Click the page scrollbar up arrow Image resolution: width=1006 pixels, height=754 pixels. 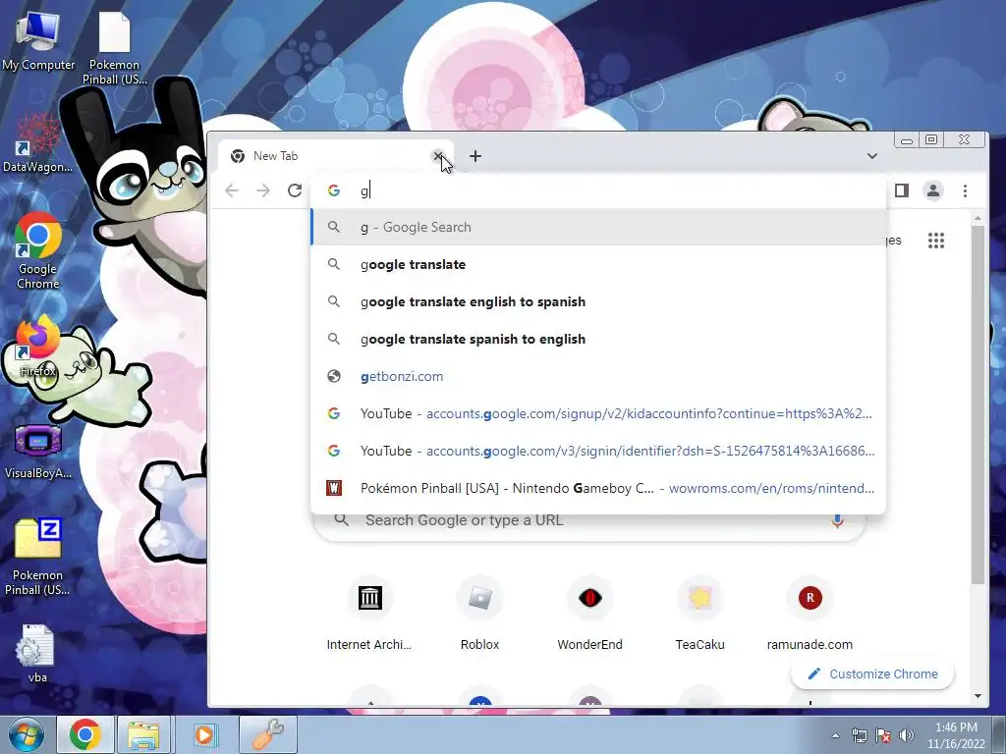(x=978, y=219)
